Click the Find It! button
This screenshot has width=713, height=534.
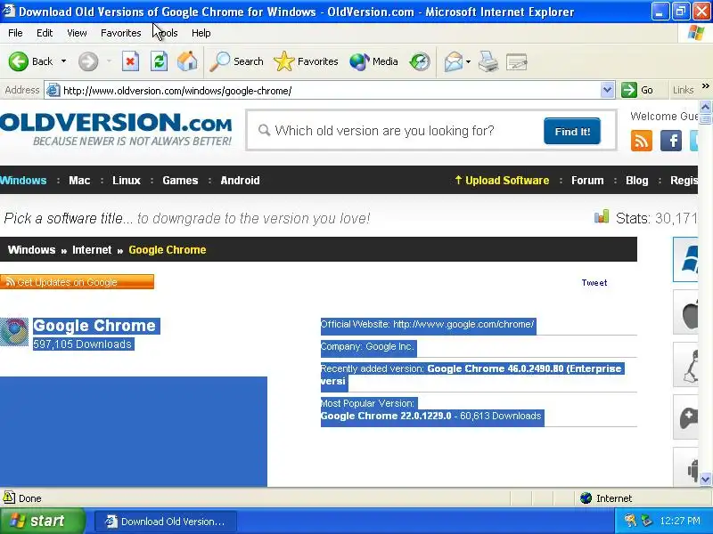[x=572, y=131]
